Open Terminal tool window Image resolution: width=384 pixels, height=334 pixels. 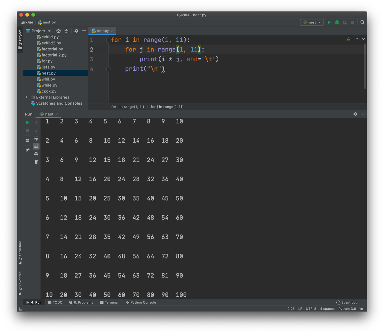pyautogui.click(x=109, y=302)
